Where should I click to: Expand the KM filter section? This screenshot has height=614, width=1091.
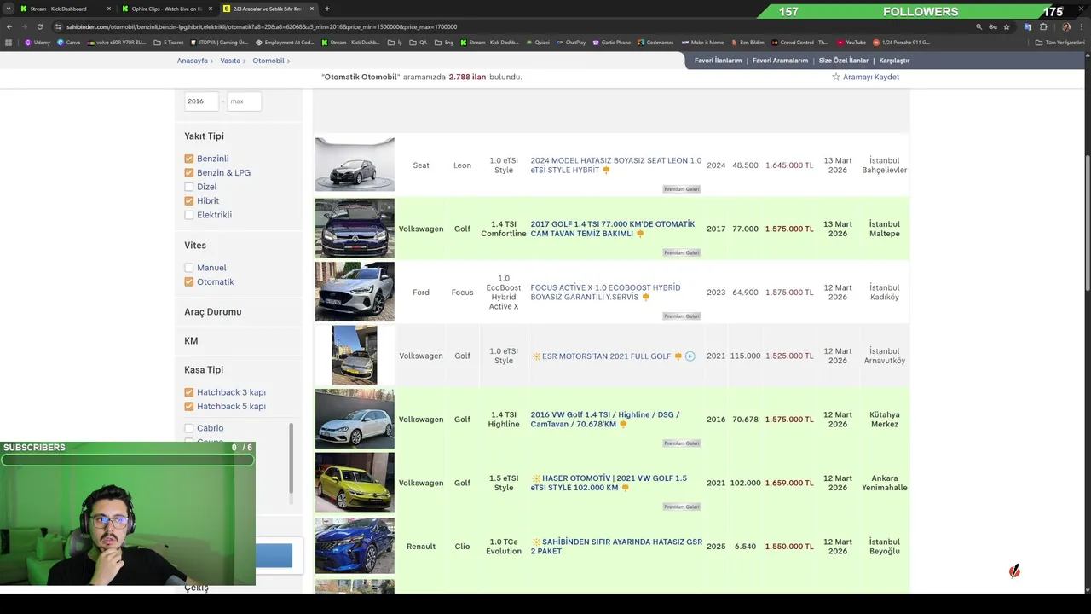tap(191, 341)
